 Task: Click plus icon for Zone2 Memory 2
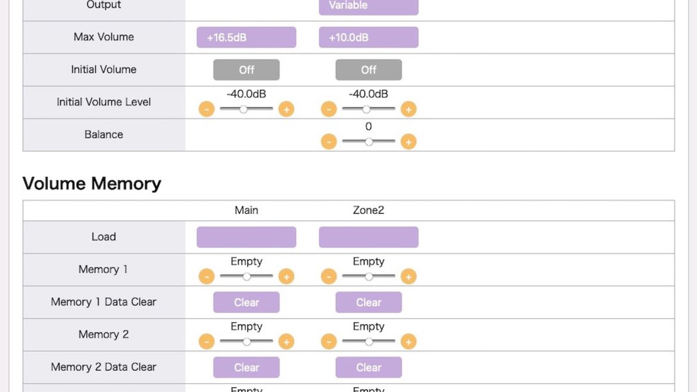(409, 342)
